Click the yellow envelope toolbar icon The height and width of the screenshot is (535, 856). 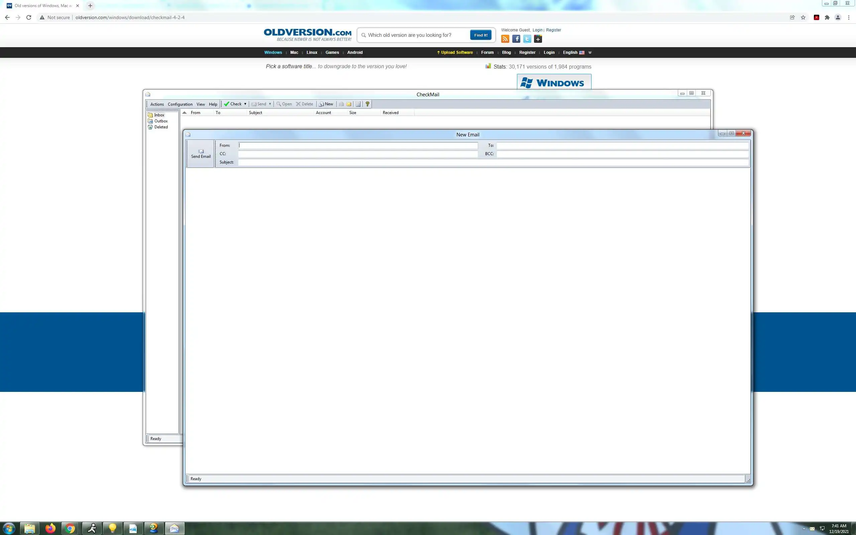349,104
